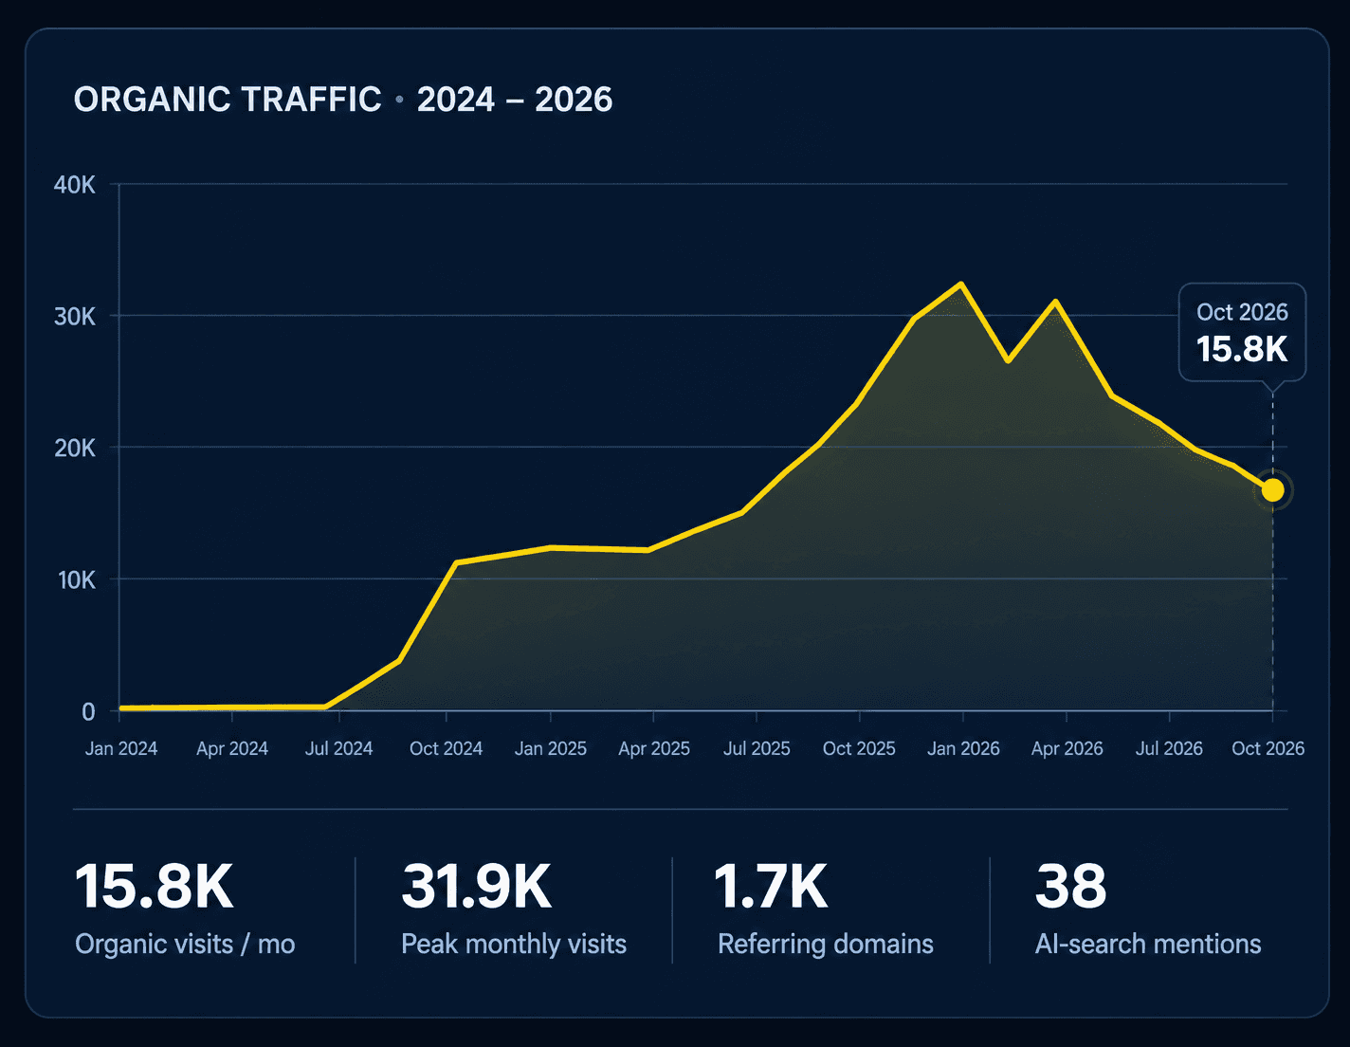1350x1047 pixels.
Task: Click the Oct 2026 15.8K tooltip
Action: (x=1242, y=333)
